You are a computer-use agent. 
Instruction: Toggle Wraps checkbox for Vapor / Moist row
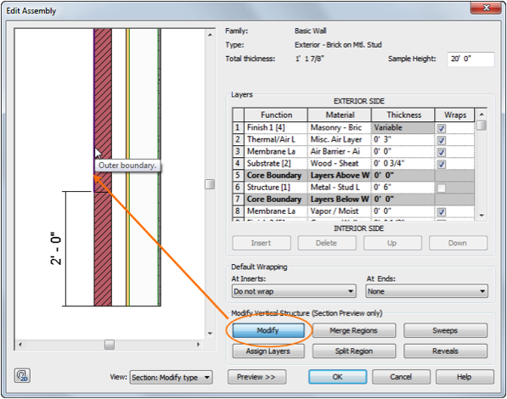point(442,211)
